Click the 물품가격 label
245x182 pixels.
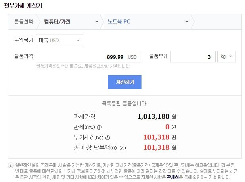tap(24, 56)
